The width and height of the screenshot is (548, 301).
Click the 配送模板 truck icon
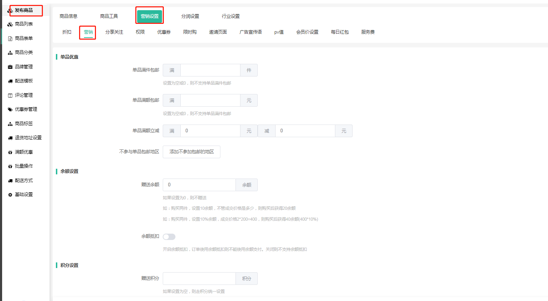[x=10, y=81]
